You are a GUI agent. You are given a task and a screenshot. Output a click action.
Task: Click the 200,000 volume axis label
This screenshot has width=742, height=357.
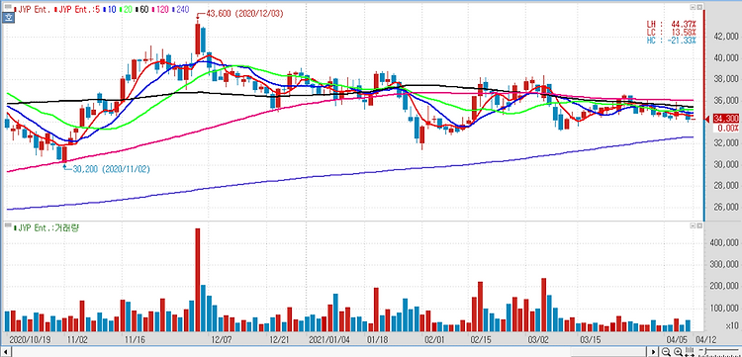click(x=724, y=287)
